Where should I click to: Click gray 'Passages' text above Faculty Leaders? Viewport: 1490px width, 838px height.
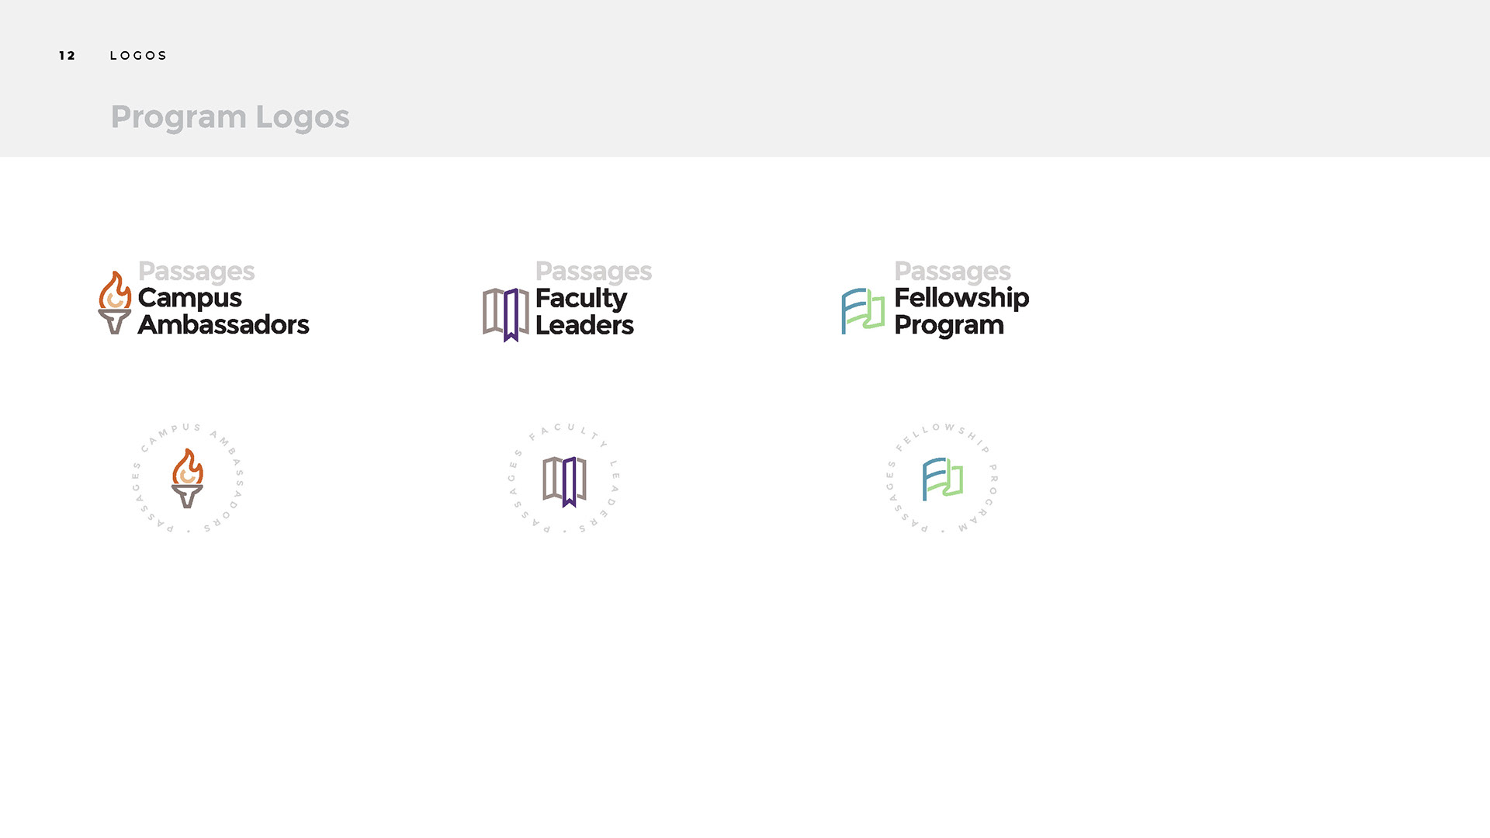click(594, 272)
